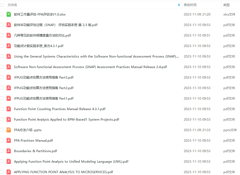240x175 pixels.
Task: Click the blue sort arrow in 文件名 column
Action: pos(179,5)
